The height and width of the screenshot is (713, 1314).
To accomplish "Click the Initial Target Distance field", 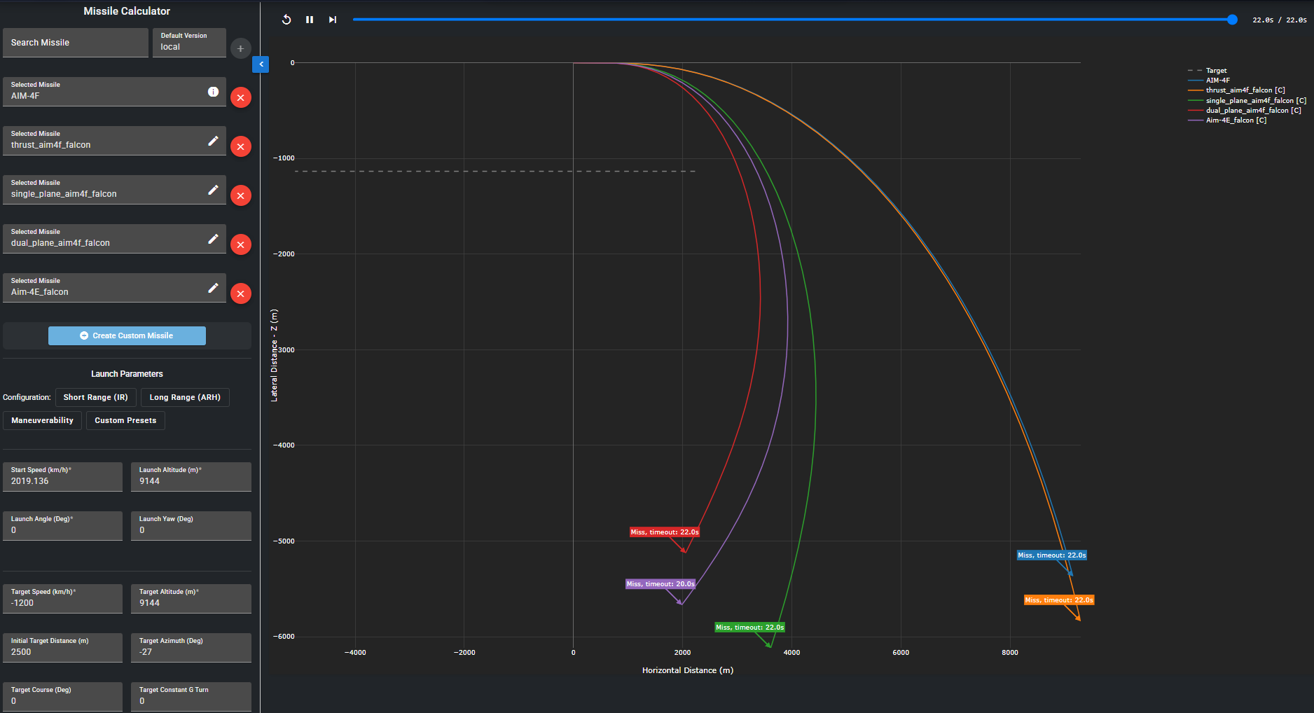I will coord(62,648).
